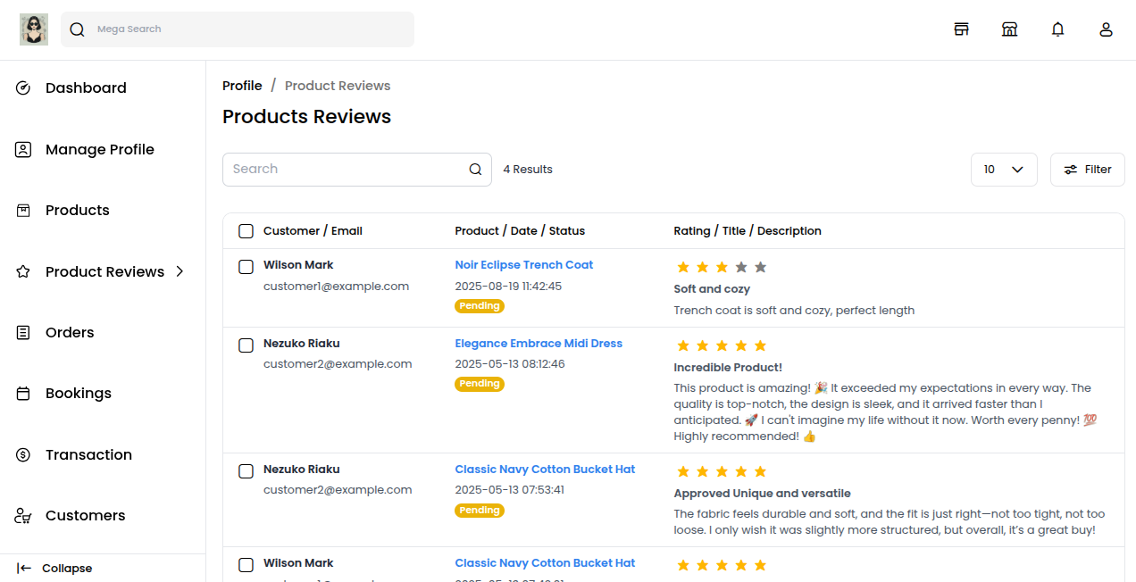Check the checkbox beside Nezuko Riaku's midi dress review
This screenshot has width=1136, height=582.
[x=246, y=345]
